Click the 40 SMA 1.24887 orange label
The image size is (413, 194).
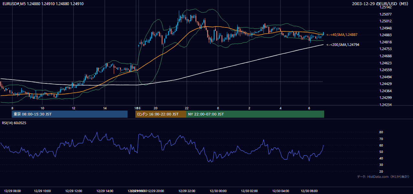tap(342, 35)
